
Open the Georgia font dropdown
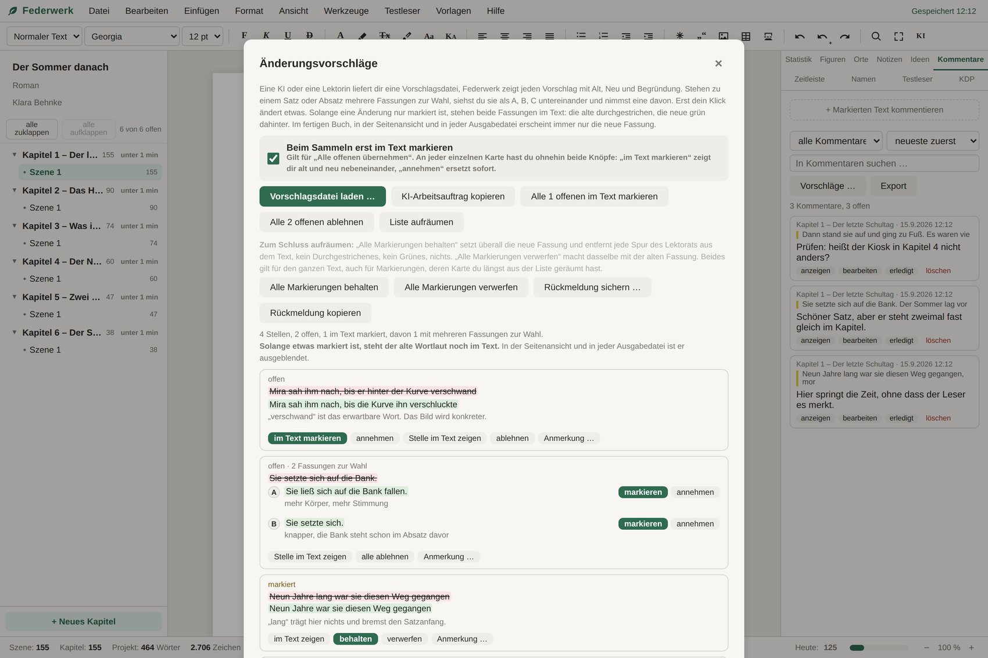[132, 36]
